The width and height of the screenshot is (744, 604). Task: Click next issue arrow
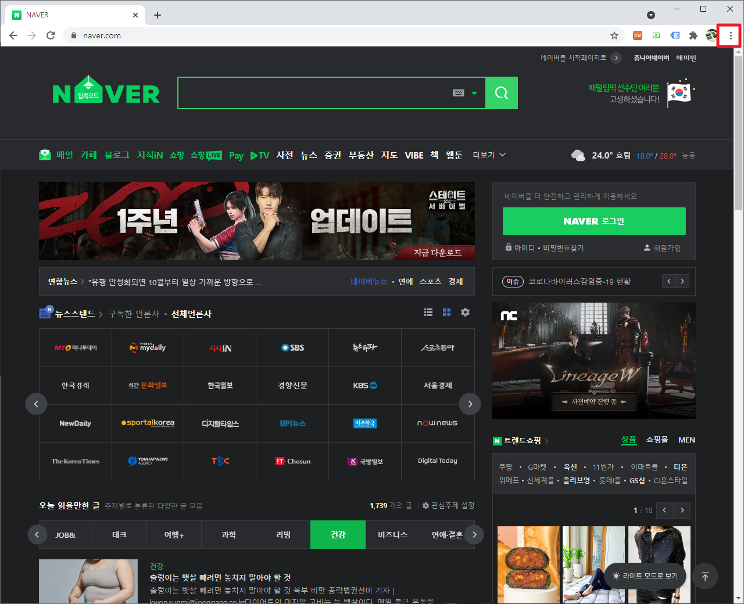coord(682,282)
